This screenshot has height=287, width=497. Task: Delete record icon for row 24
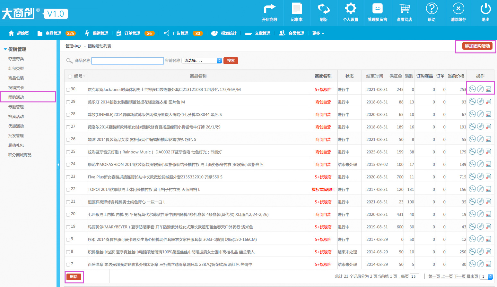tap(488, 164)
